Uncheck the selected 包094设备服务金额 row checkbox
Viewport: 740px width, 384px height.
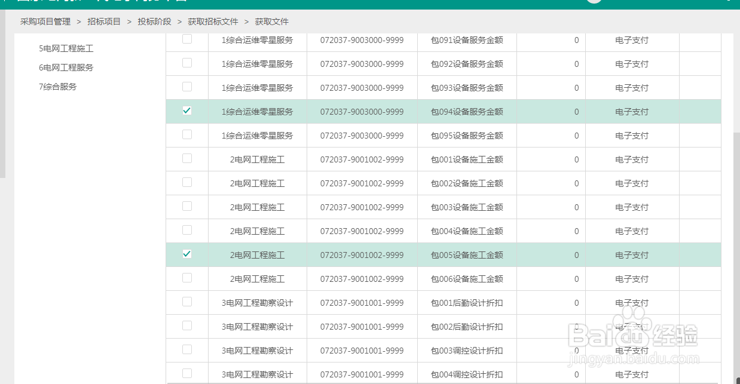[187, 111]
